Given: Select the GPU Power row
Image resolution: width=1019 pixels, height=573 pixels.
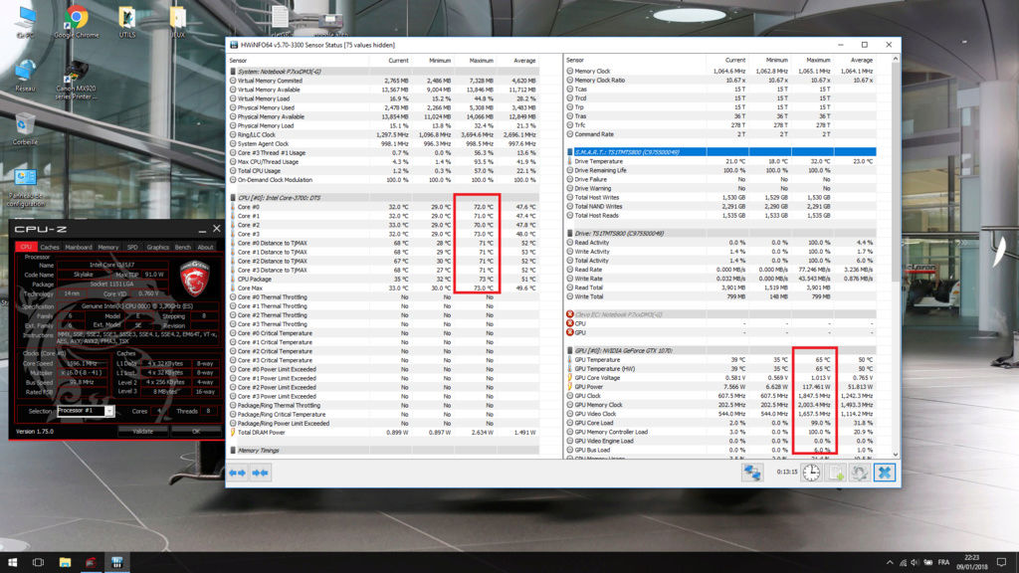Looking at the screenshot, I should click(x=720, y=387).
